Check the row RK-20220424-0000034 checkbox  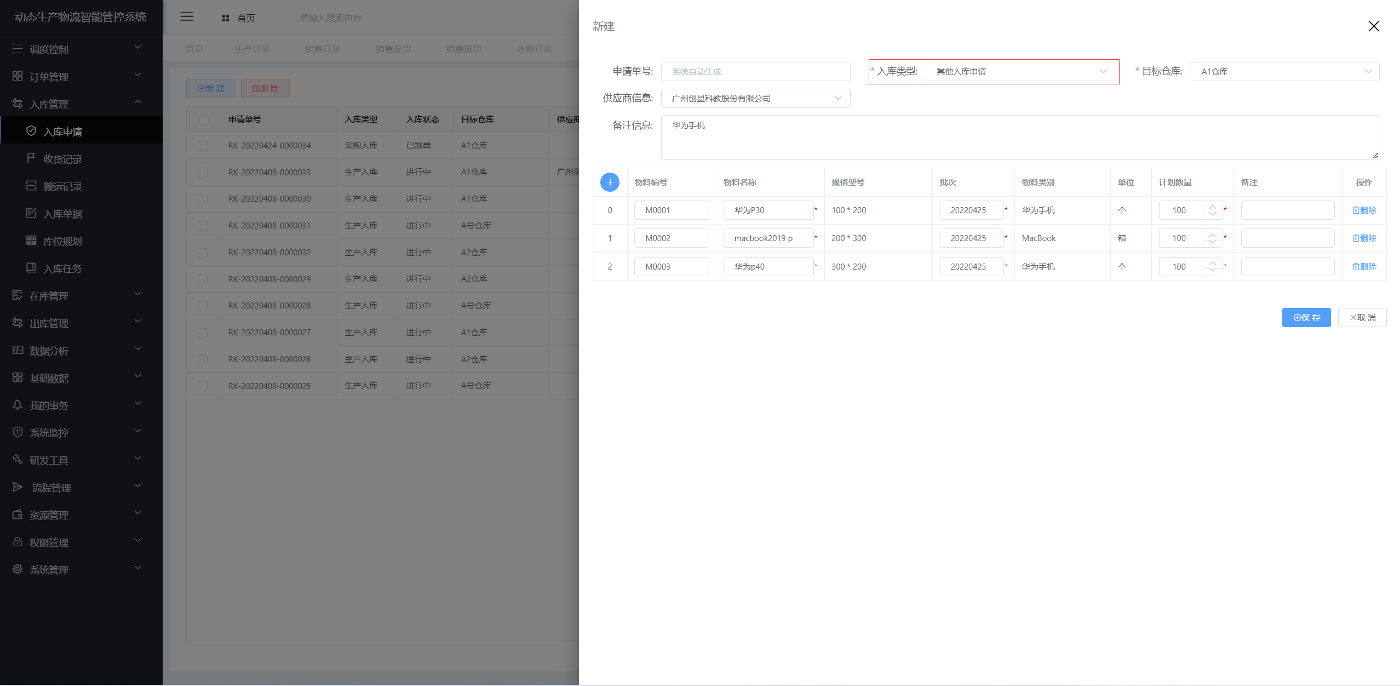pos(203,146)
